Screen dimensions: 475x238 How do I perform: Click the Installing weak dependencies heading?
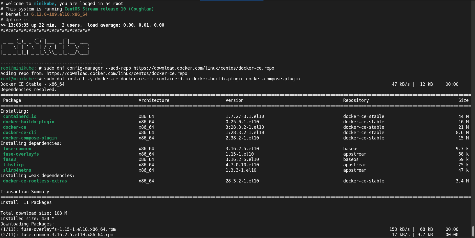tap(38, 176)
